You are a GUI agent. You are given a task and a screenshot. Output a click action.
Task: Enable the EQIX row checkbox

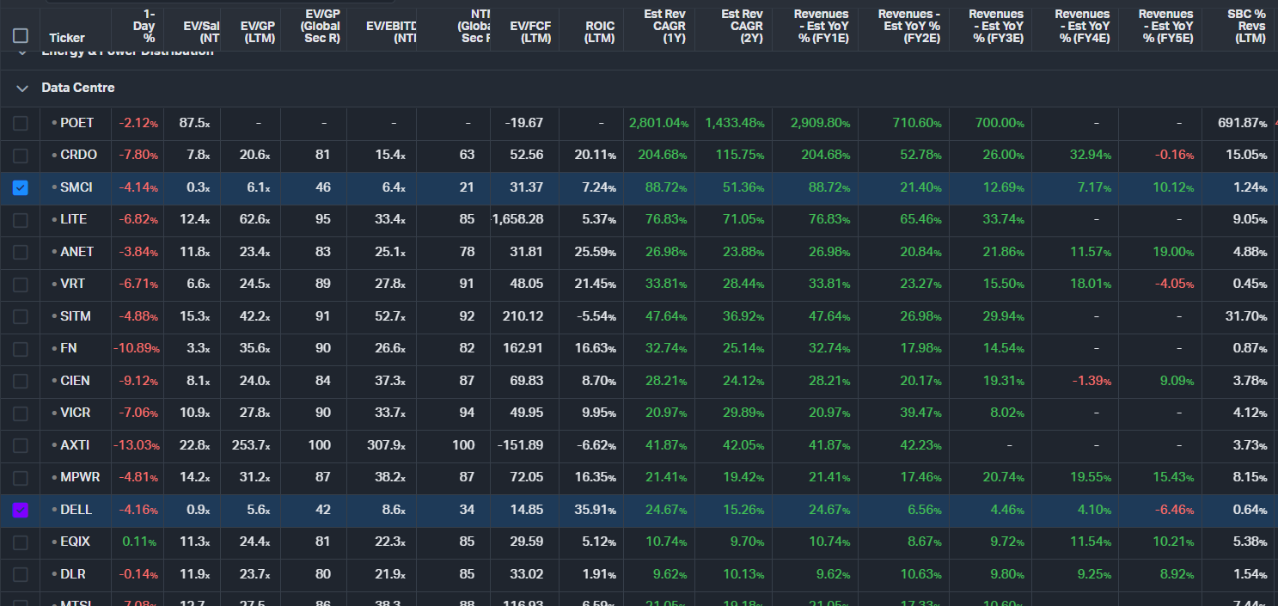click(21, 542)
